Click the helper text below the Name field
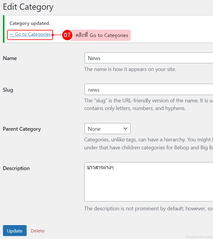 tap(130, 70)
